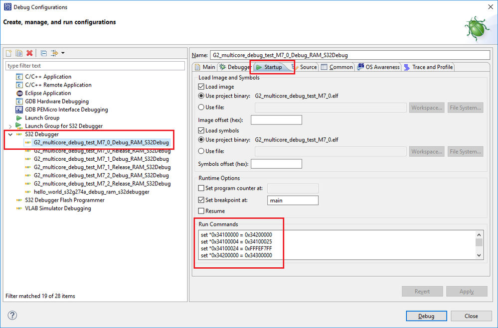Uncheck the Load image checkbox
This screenshot has height=328, width=498.
[x=201, y=87]
